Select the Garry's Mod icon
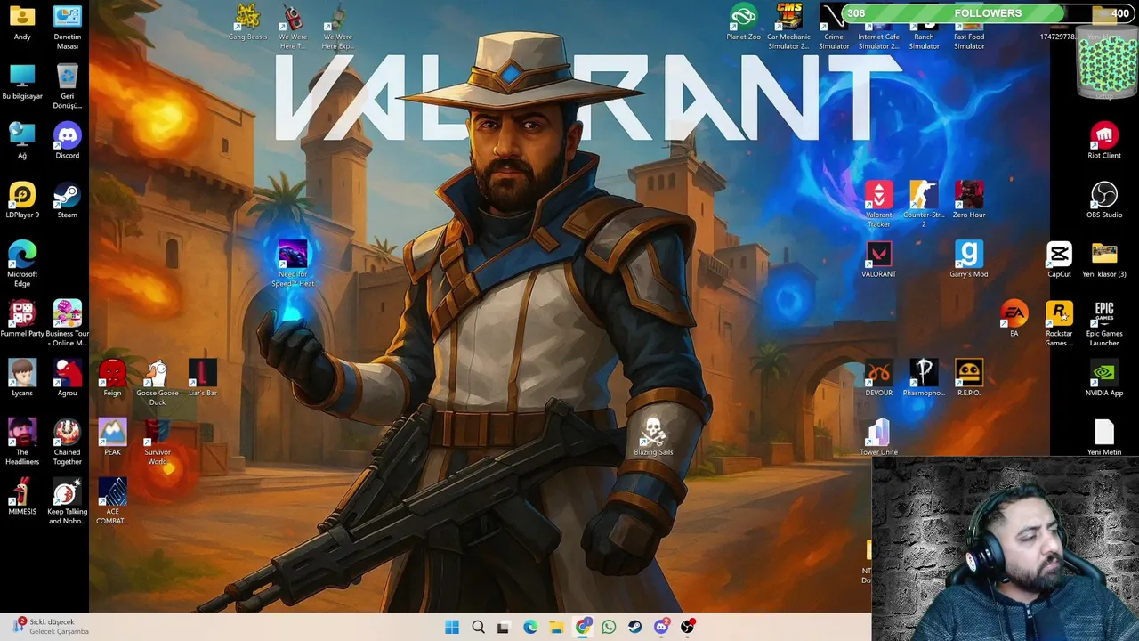This screenshot has width=1139, height=641. (969, 260)
